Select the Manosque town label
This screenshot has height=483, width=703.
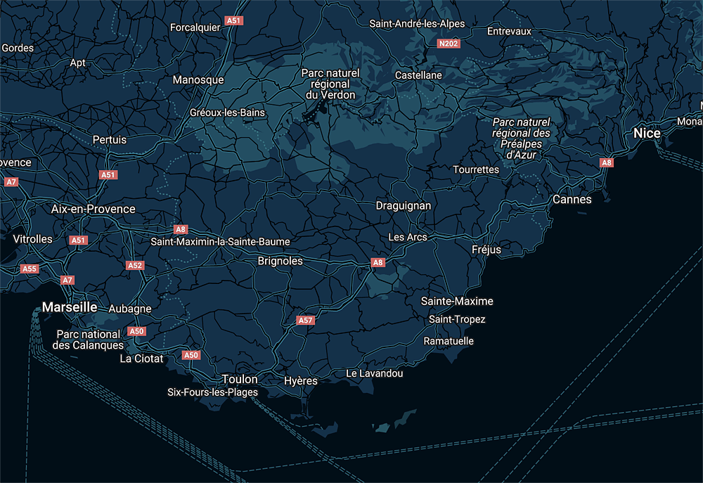coord(198,79)
